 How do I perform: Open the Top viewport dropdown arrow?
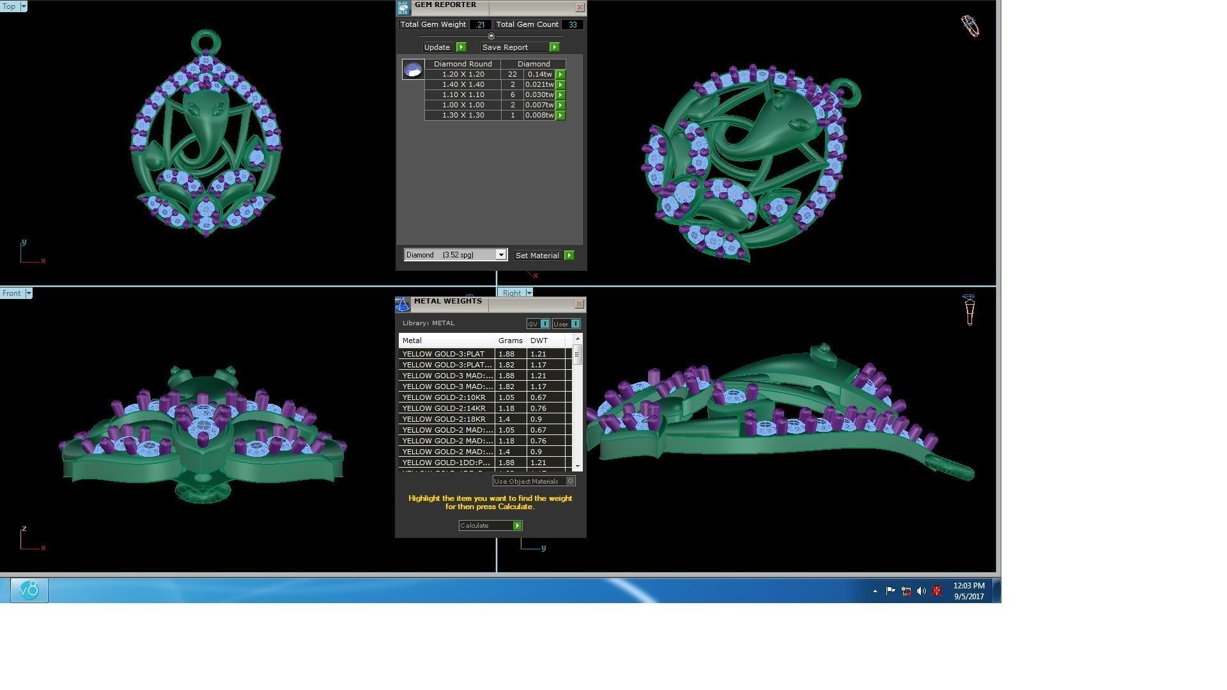click(x=24, y=6)
